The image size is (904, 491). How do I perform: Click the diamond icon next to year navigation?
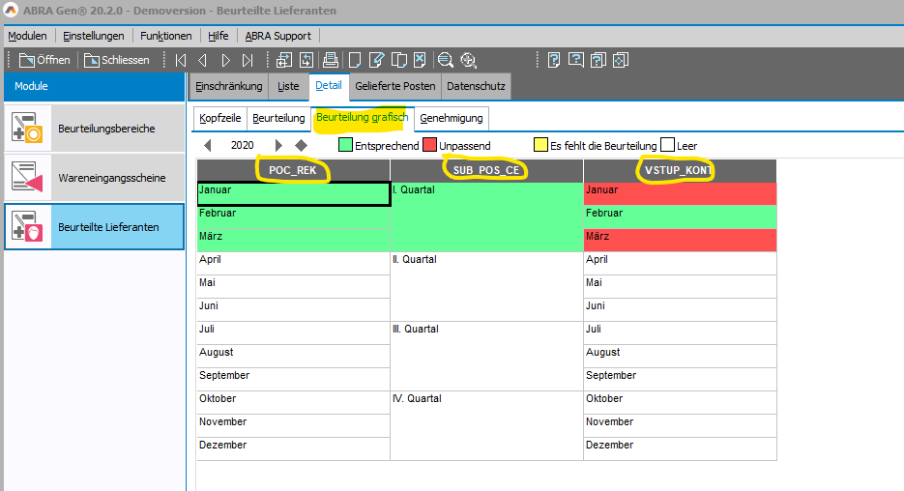click(x=301, y=146)
